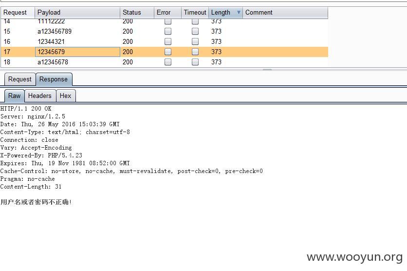Click the Expires header line

tap(65, 163)
